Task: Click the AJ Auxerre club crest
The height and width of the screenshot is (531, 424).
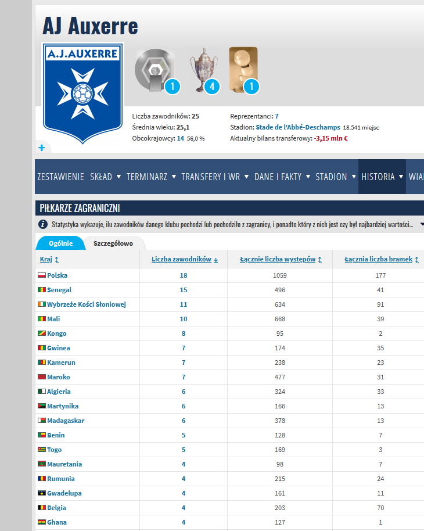Action: 82,94
